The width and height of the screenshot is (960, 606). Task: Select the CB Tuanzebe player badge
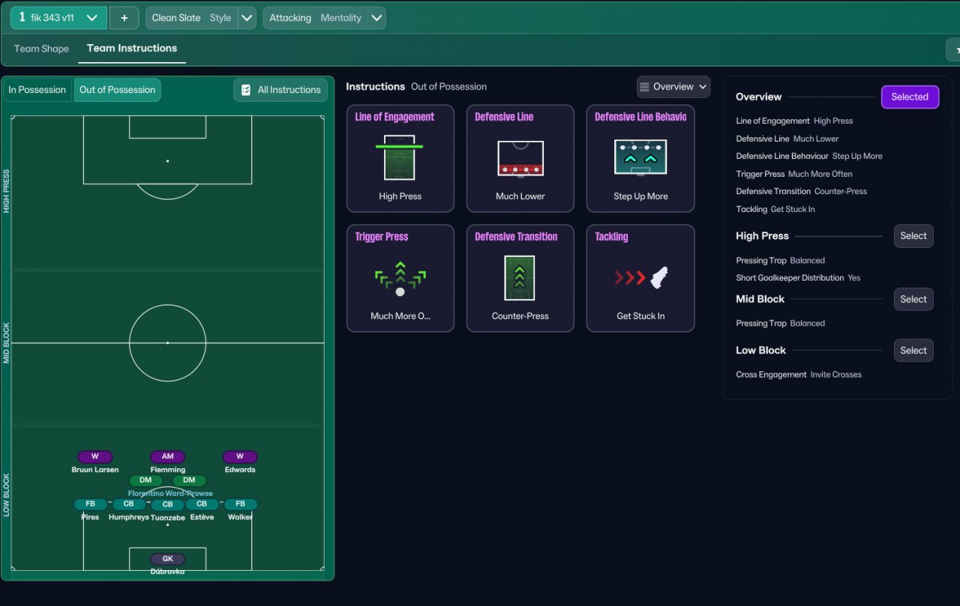click(168, 505)
